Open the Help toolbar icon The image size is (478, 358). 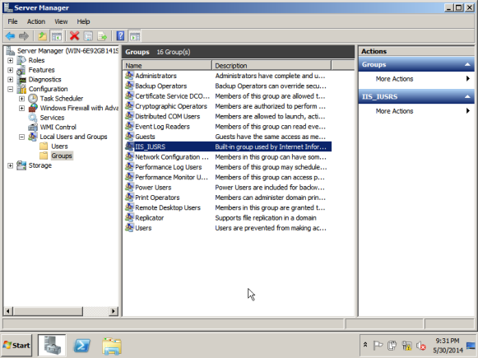pyautogui.click(x=120, y=36)
